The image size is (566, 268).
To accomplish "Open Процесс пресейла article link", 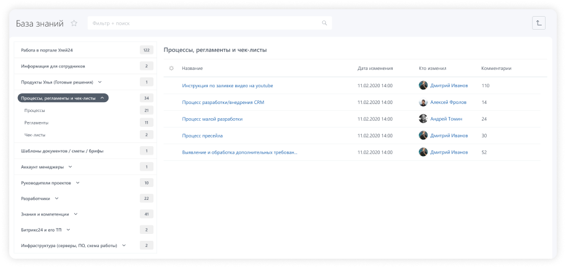I will [202, 136].
